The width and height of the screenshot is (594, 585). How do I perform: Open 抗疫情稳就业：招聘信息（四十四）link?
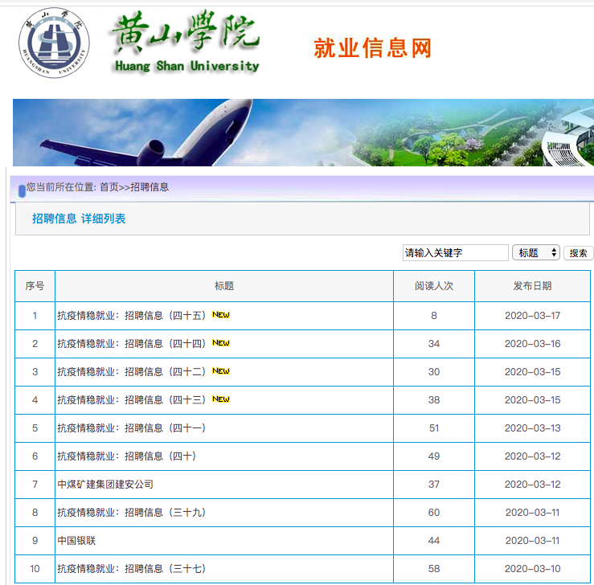[132, 343]
